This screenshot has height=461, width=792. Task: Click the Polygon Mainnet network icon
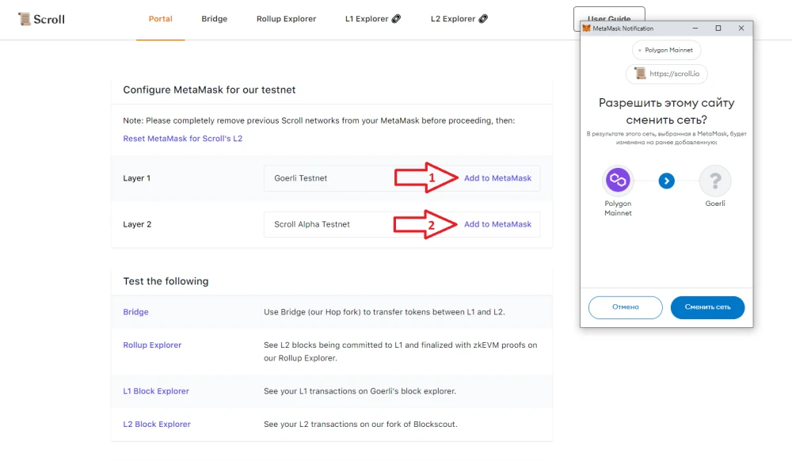[x=618, y=180]
